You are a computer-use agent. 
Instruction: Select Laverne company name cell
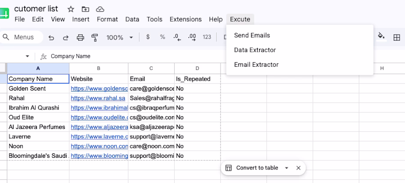tap(38, 137)
